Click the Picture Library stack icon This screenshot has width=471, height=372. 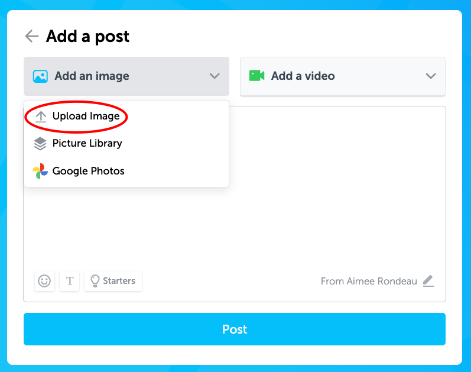point(40,144)
